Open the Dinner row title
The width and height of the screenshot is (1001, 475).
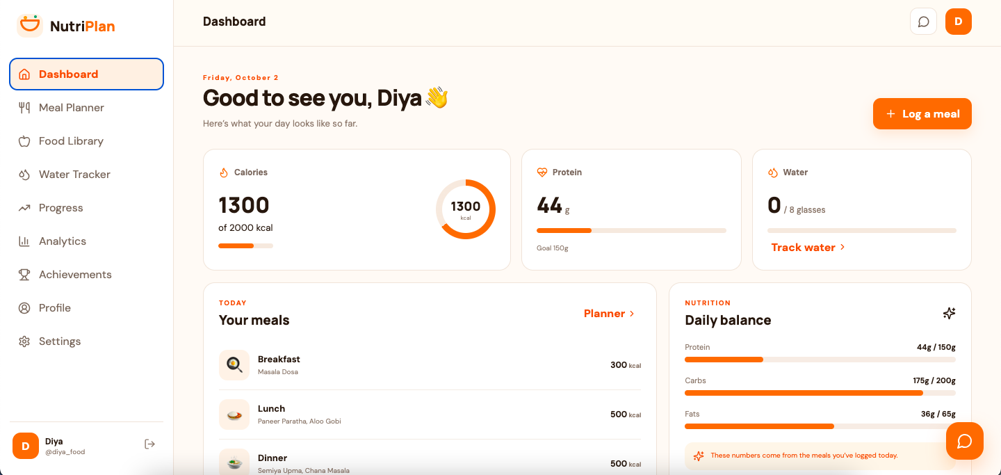tap(272, 458)
